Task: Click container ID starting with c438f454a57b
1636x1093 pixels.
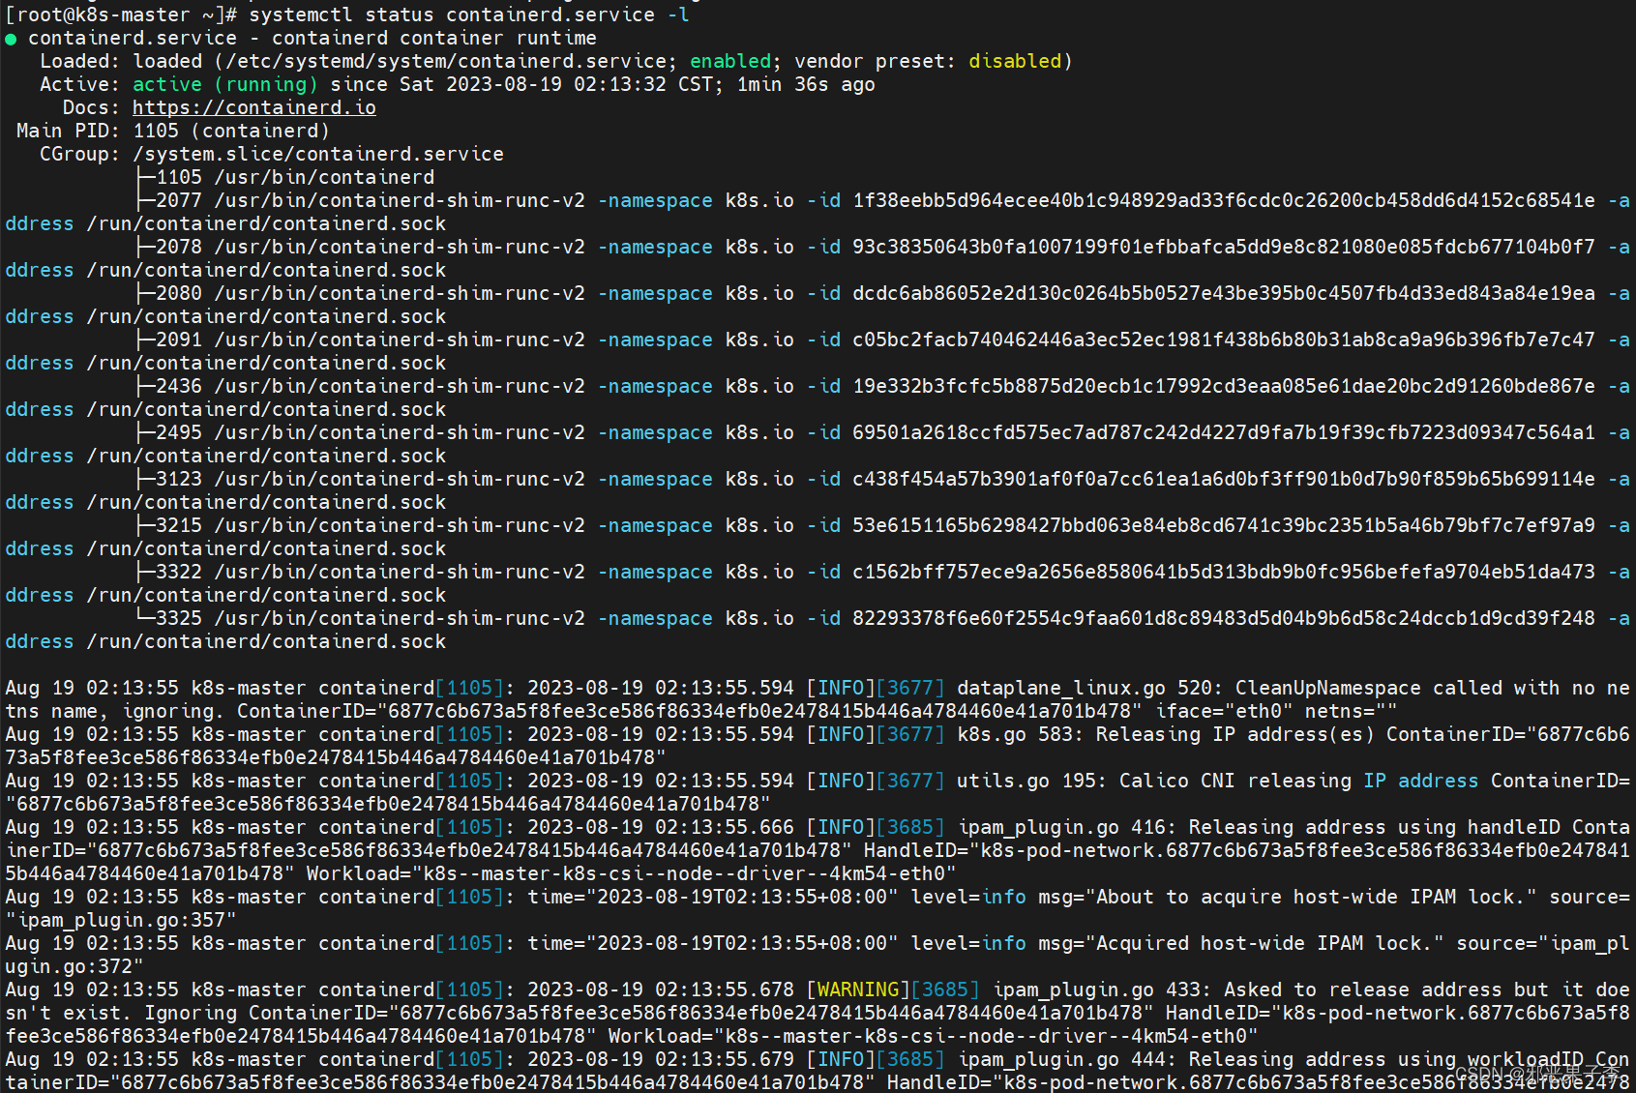Action: click(1224, 479)
